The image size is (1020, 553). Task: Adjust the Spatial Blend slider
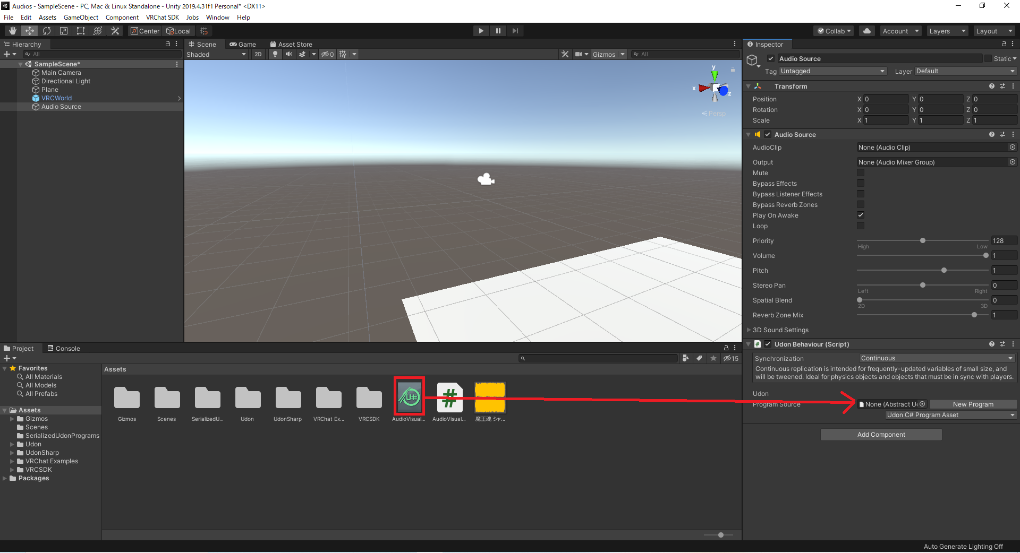(x=922, y=300)
